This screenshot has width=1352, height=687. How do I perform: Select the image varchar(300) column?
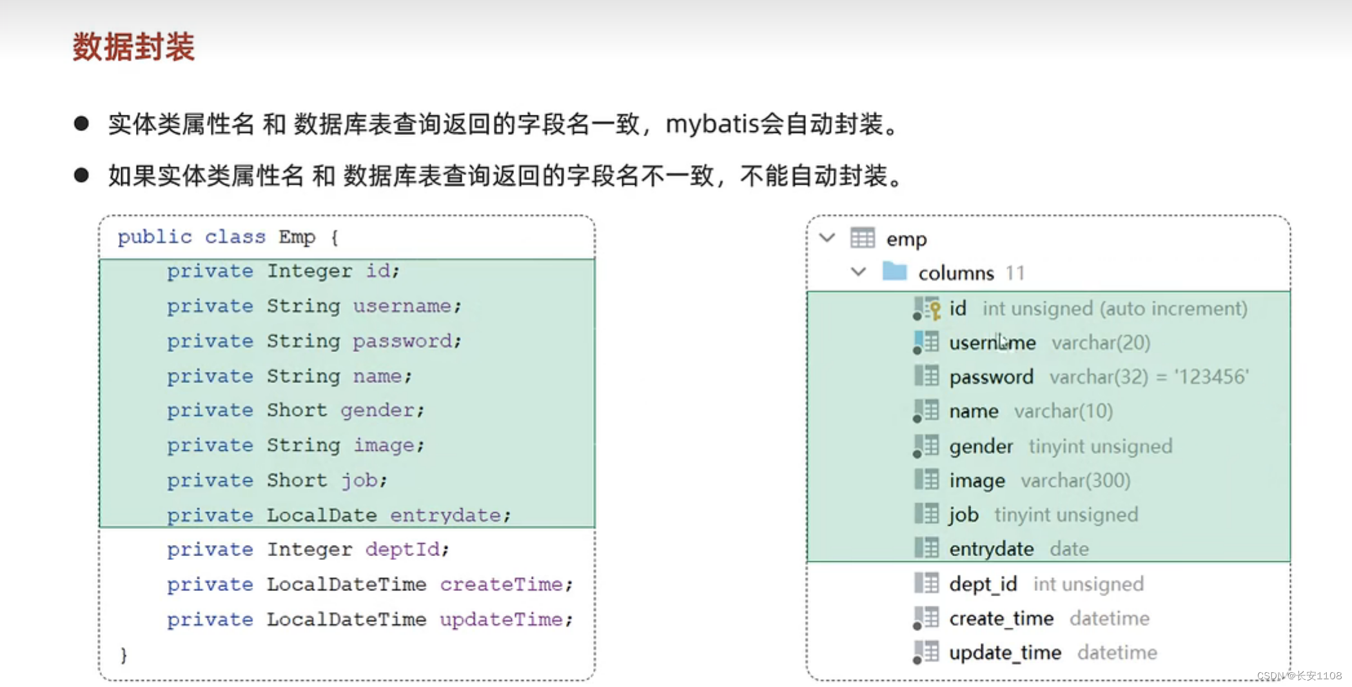coord(1040,481)
